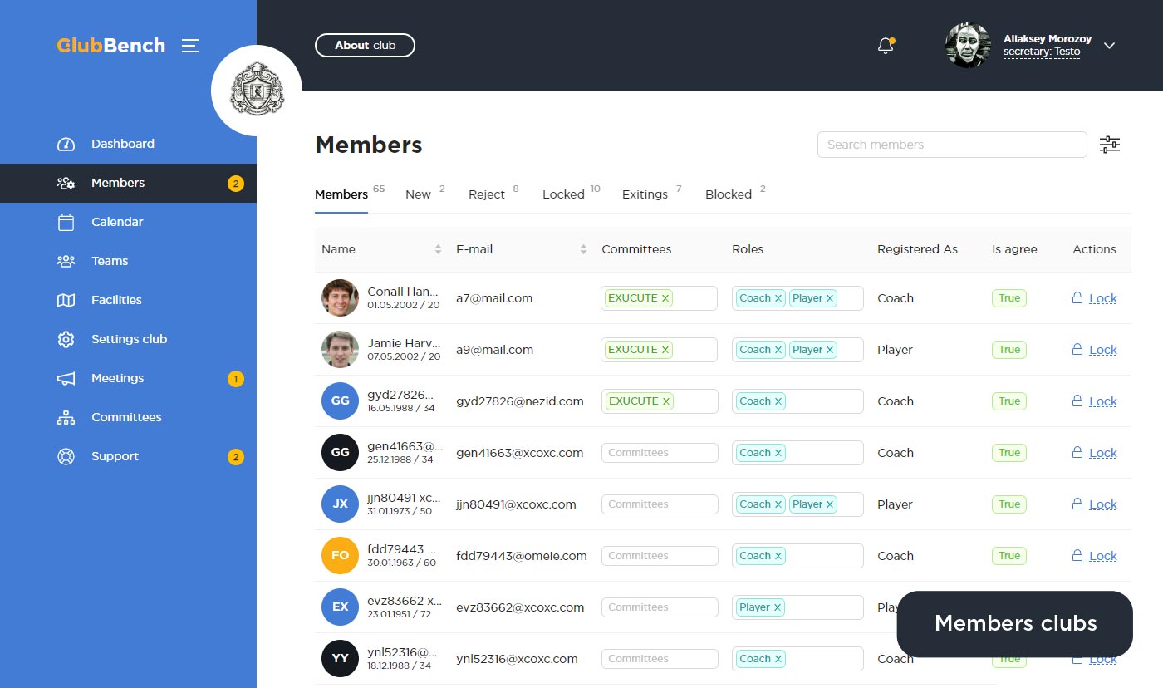Open the filter sliders icon next to search
The width and height of the screenshot is (1163, 688).
click(1110, 145)
